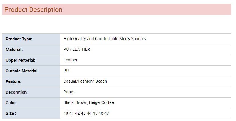Viewport: 236px width, 121px height.
Task: Select the Upper Material label
Action: click(x=20, y=60)
